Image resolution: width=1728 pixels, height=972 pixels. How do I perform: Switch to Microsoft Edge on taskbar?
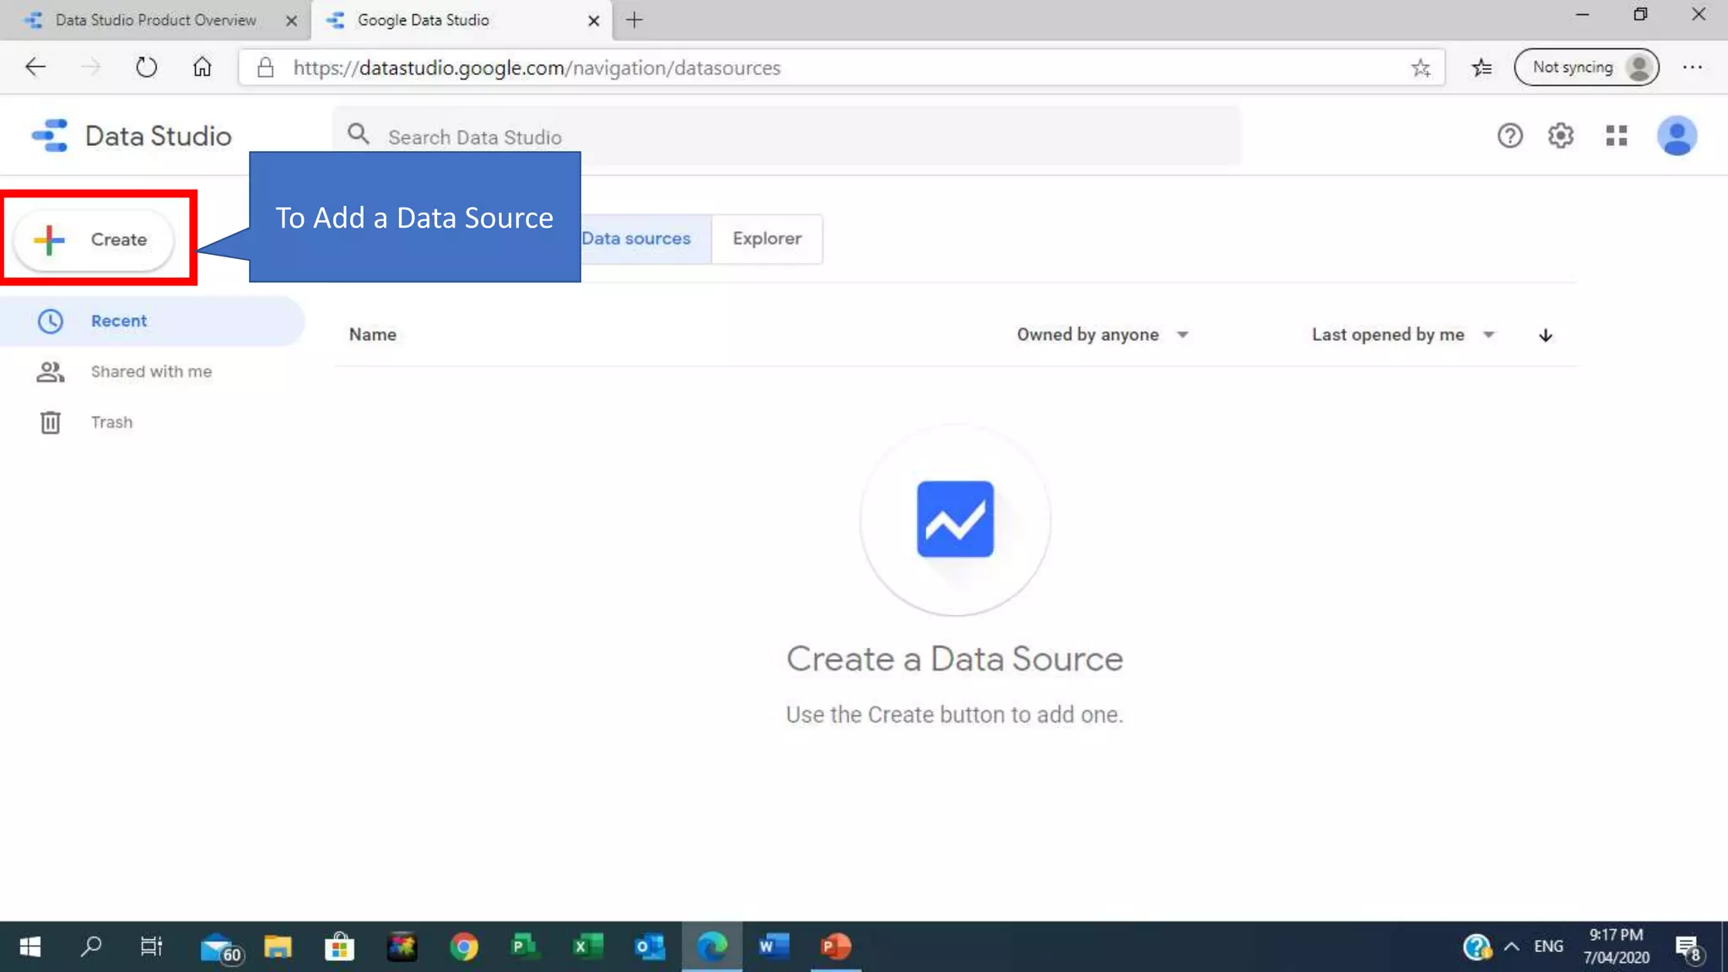click(712, 947)
